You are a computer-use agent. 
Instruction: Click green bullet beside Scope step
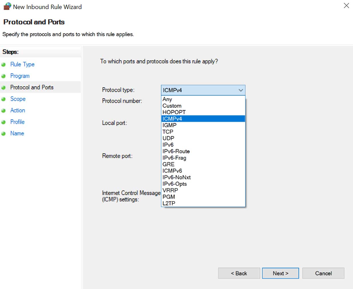3,99
